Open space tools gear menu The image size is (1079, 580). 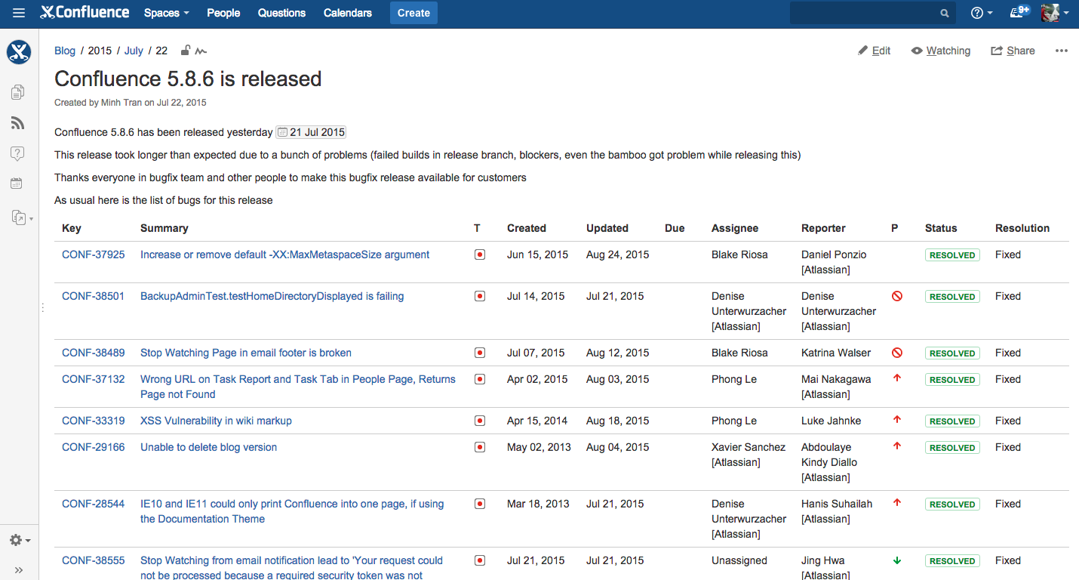20,541
